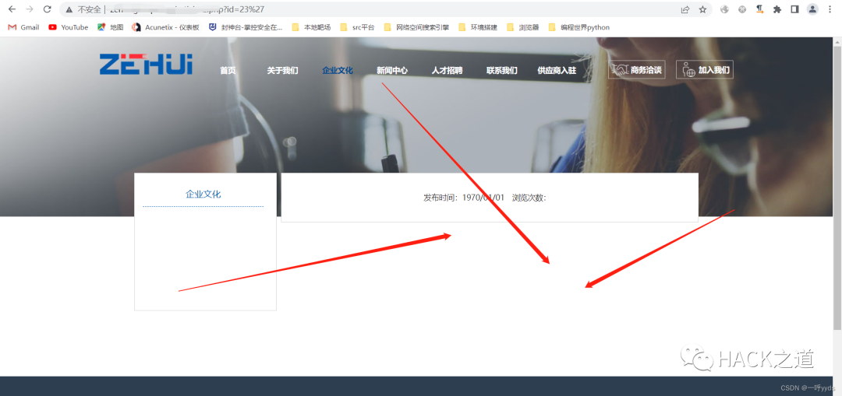Open 新闻中心 navigation item

pos(391,70)
